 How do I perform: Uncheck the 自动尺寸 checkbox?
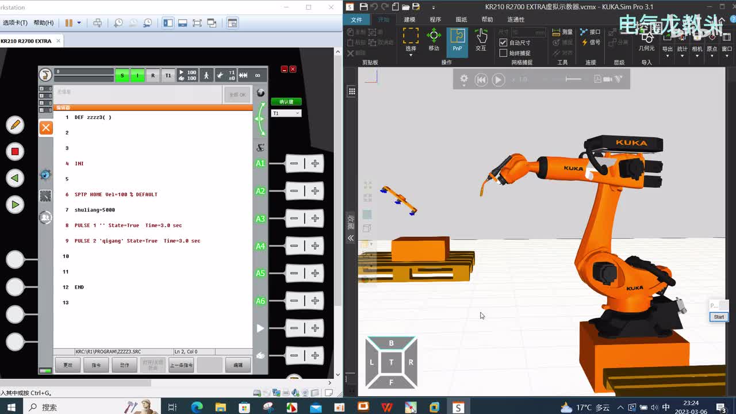tap(503, 43)
